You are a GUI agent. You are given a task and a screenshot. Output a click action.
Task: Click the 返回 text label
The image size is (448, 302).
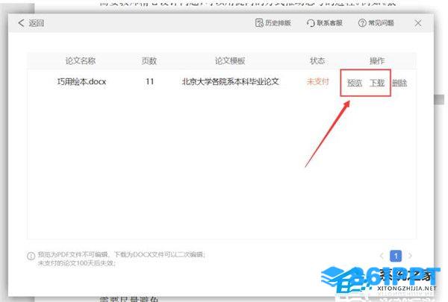coord(37,23)
